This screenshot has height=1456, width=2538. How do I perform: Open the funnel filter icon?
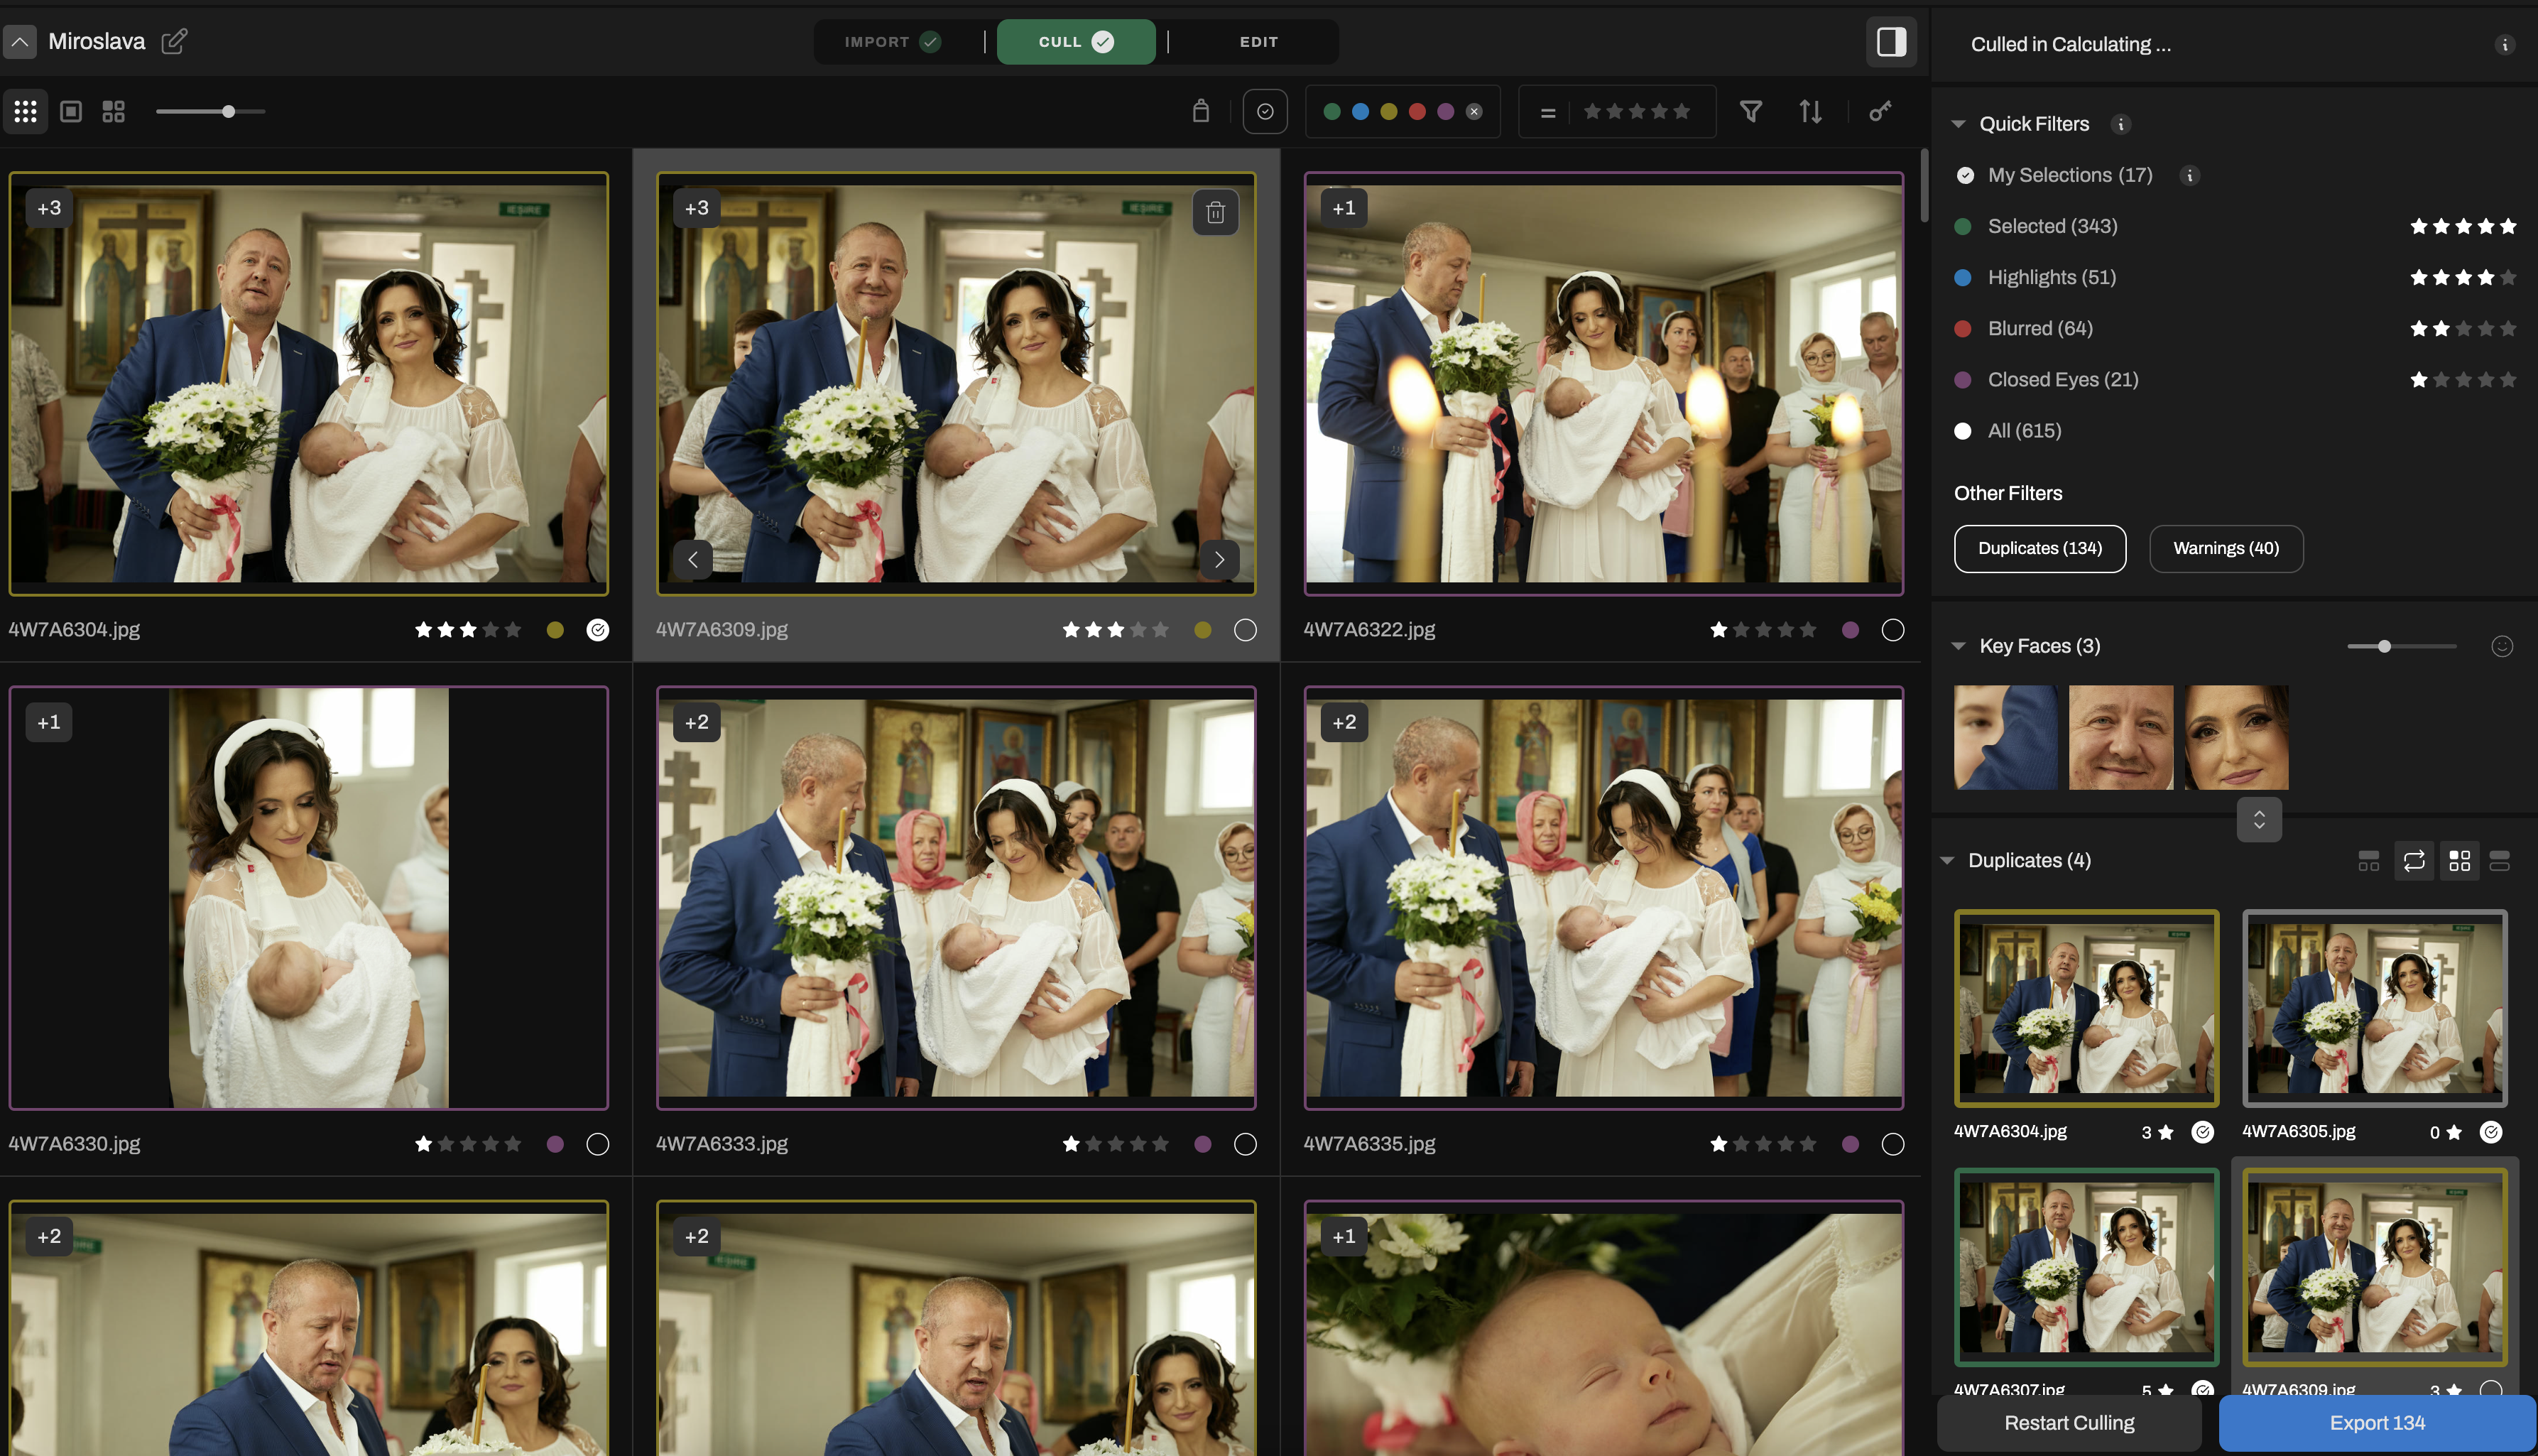tap(1749, 111)
